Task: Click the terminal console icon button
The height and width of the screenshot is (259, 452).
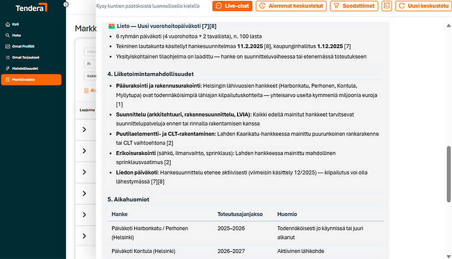Action: pos(387,6)
